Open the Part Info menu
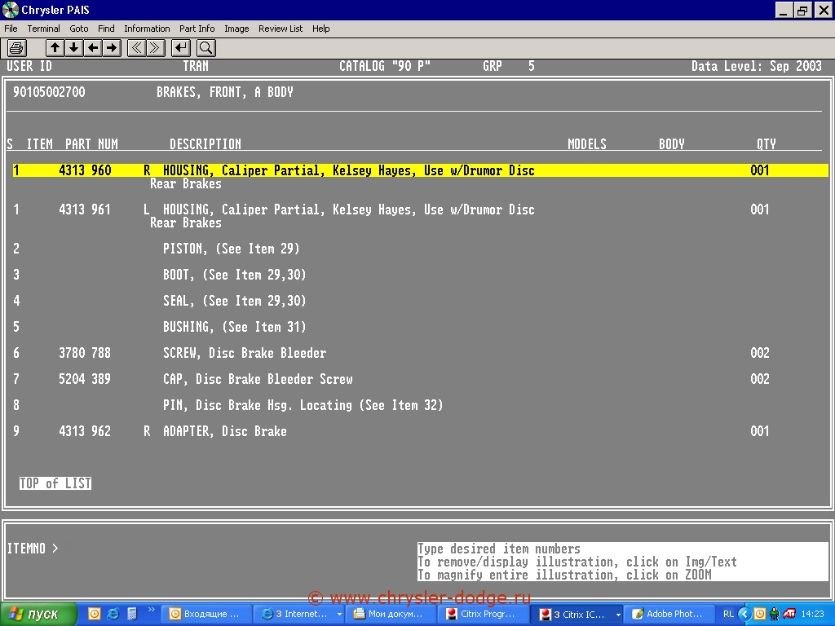Viewport: 835px width, 626px height. point(197,29)
